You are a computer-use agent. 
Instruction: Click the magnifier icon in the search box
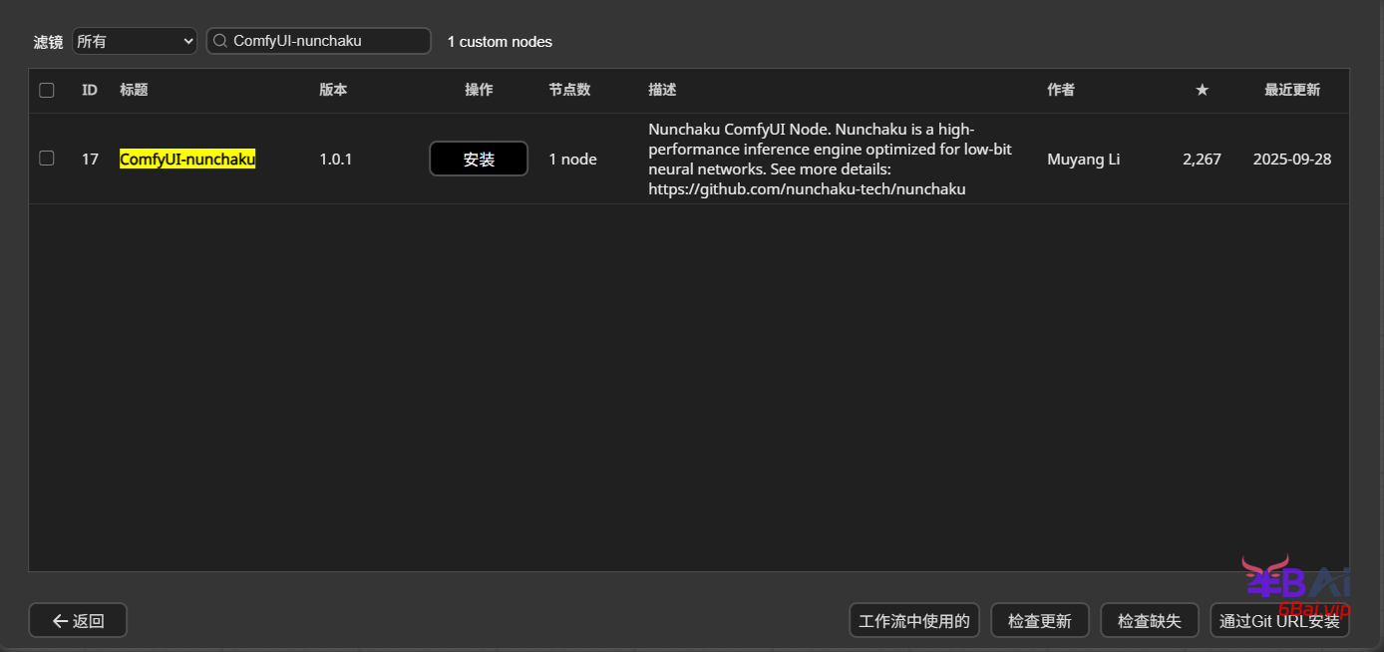(220, 41)
